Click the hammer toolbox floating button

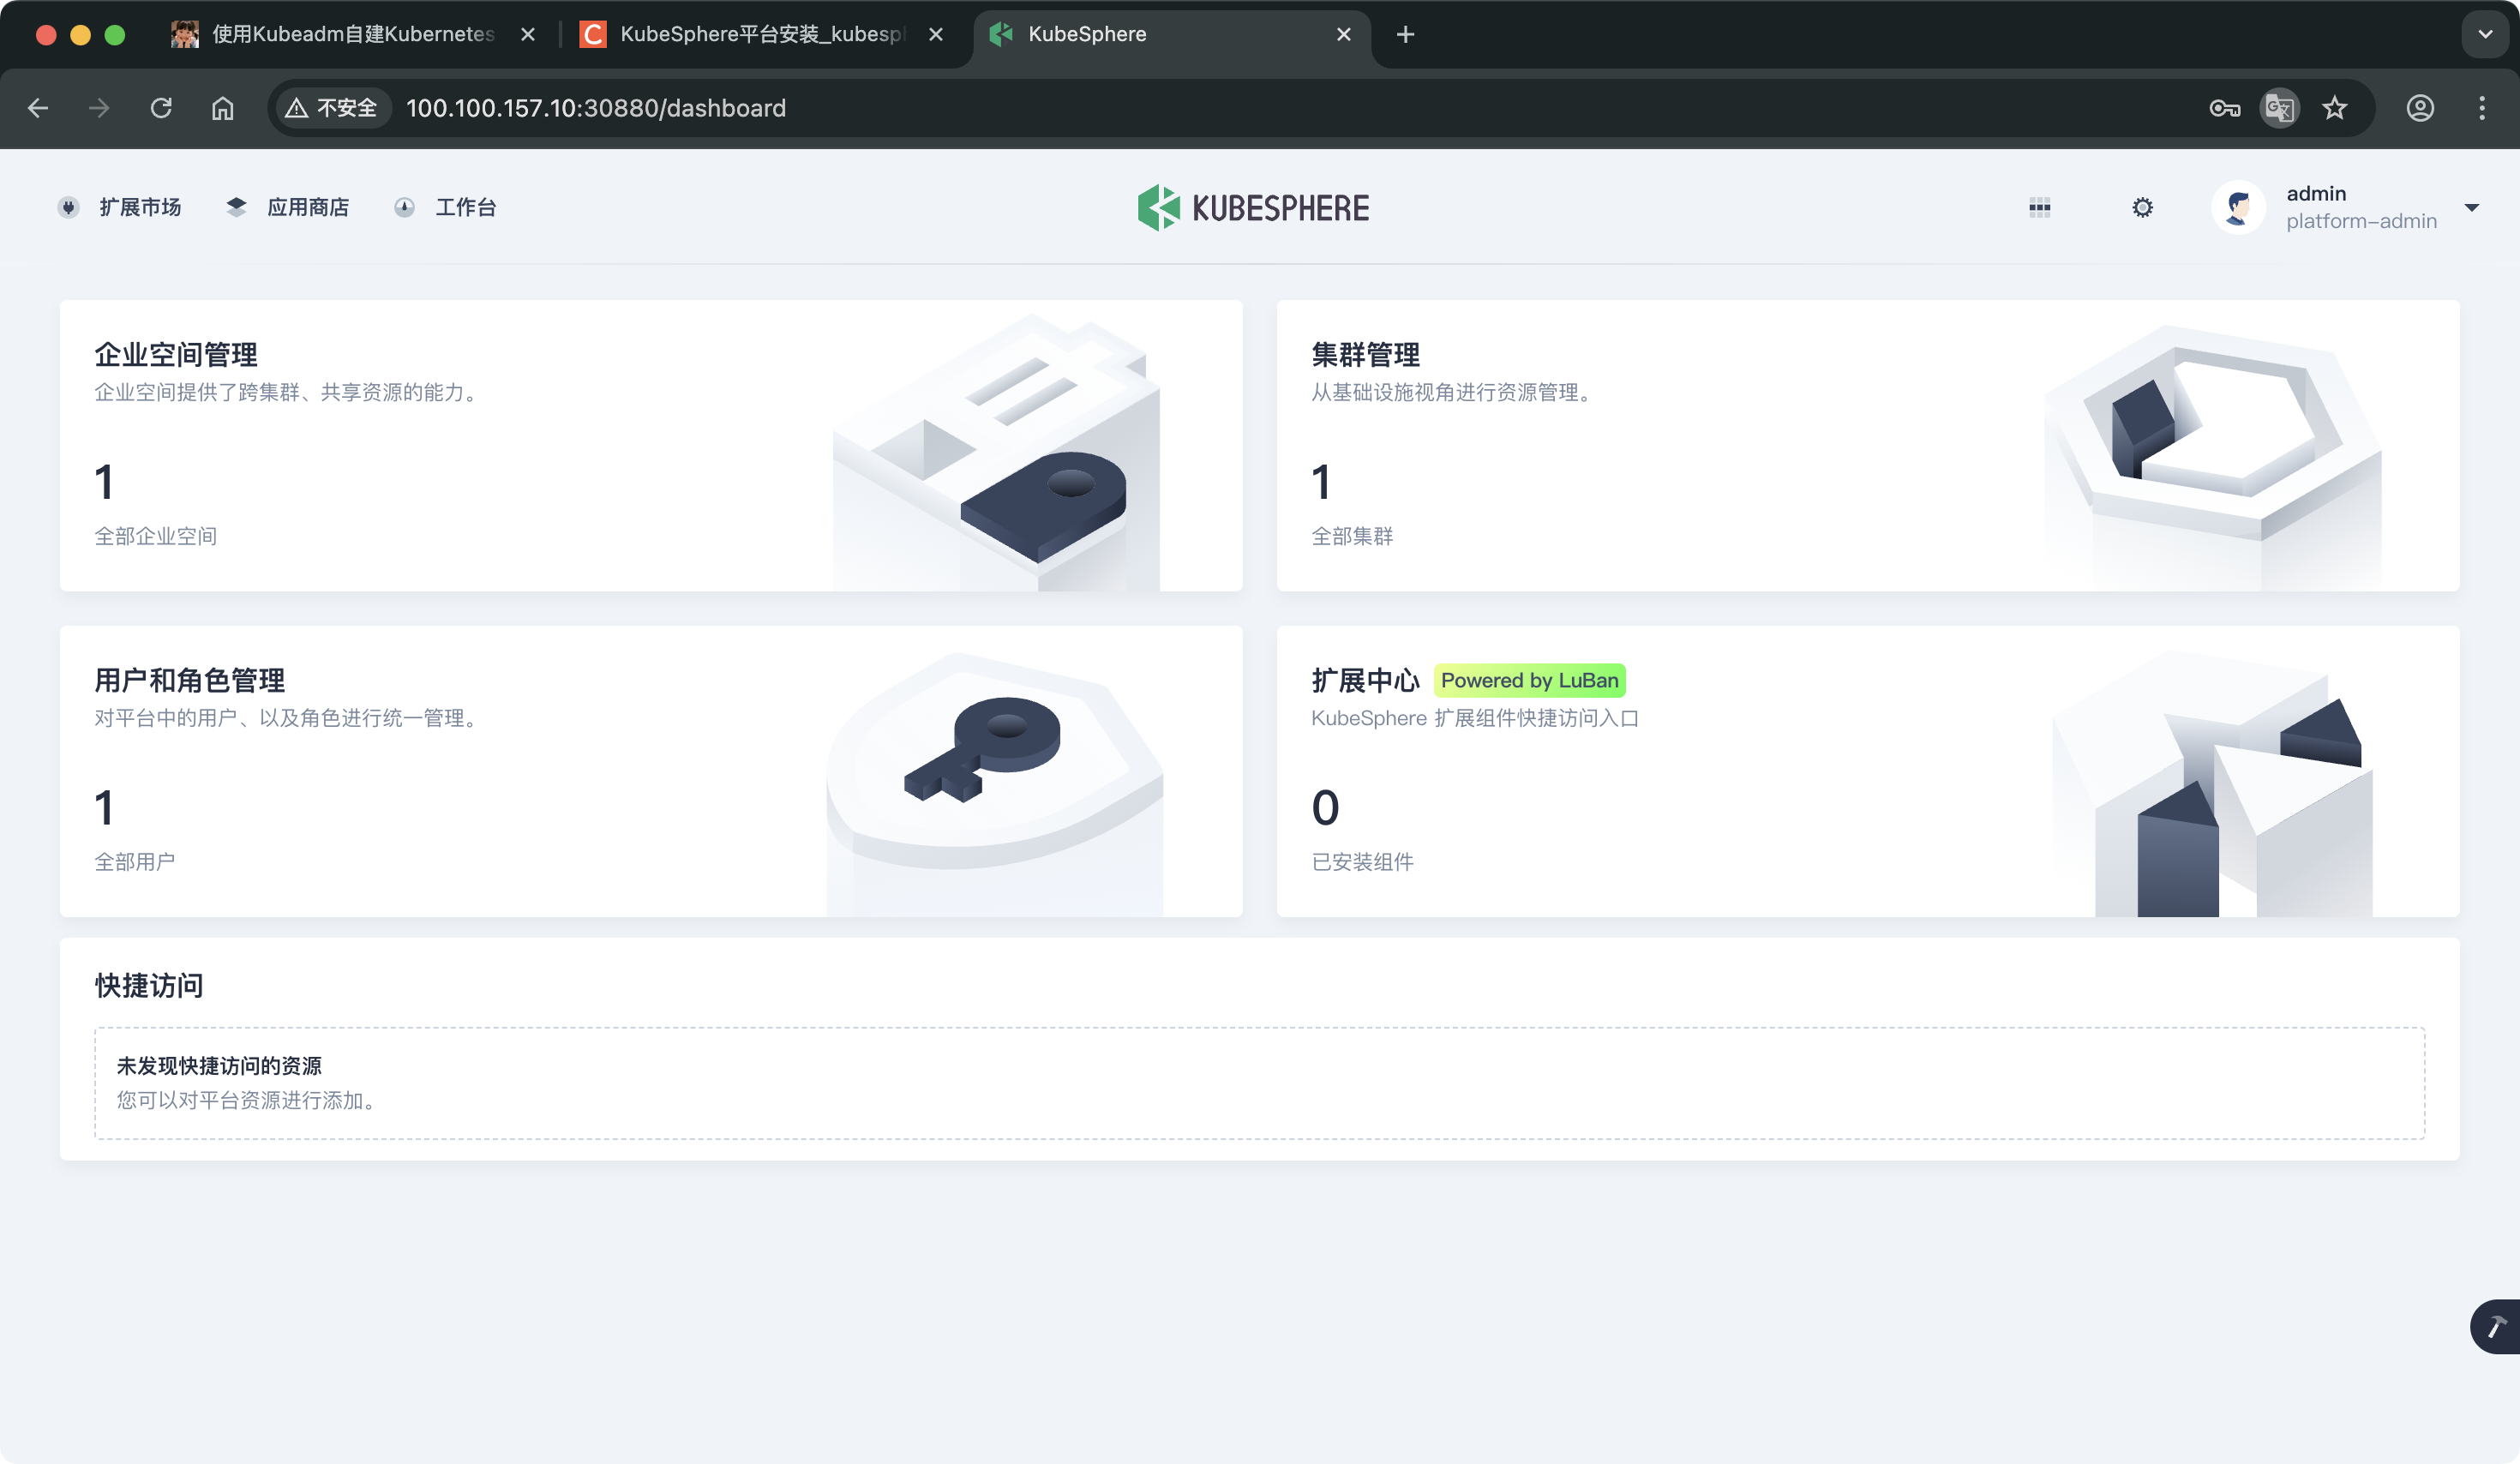pos(2496,1326)
